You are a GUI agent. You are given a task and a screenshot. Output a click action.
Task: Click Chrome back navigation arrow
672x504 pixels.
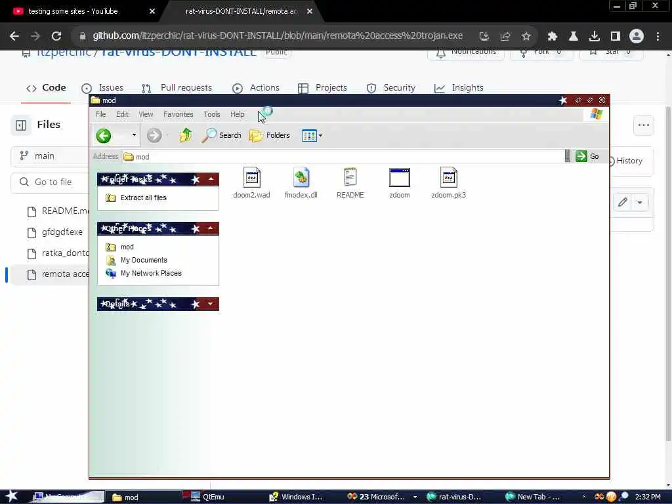tap(14, 36)
